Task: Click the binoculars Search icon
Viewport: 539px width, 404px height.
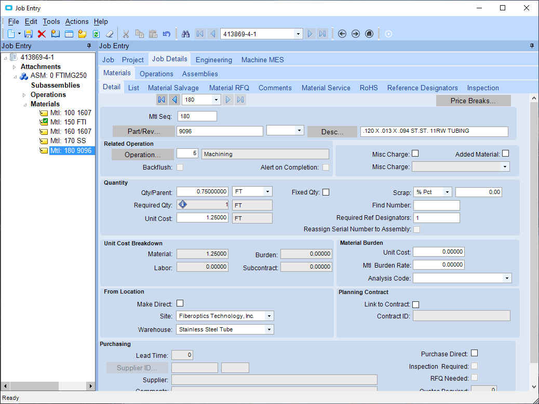Action: click(185, 34)
